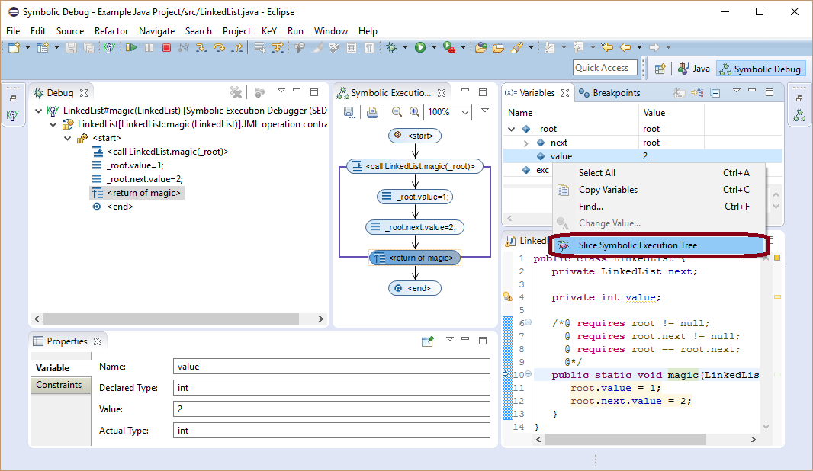Toggle fold marker on line 10

[x=528, y=373]
